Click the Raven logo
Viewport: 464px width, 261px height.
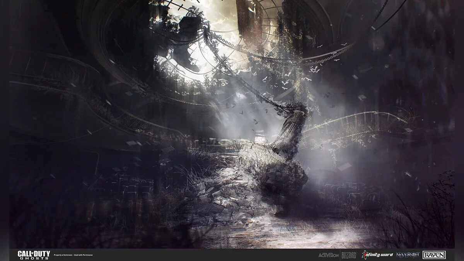click(434, 255)
